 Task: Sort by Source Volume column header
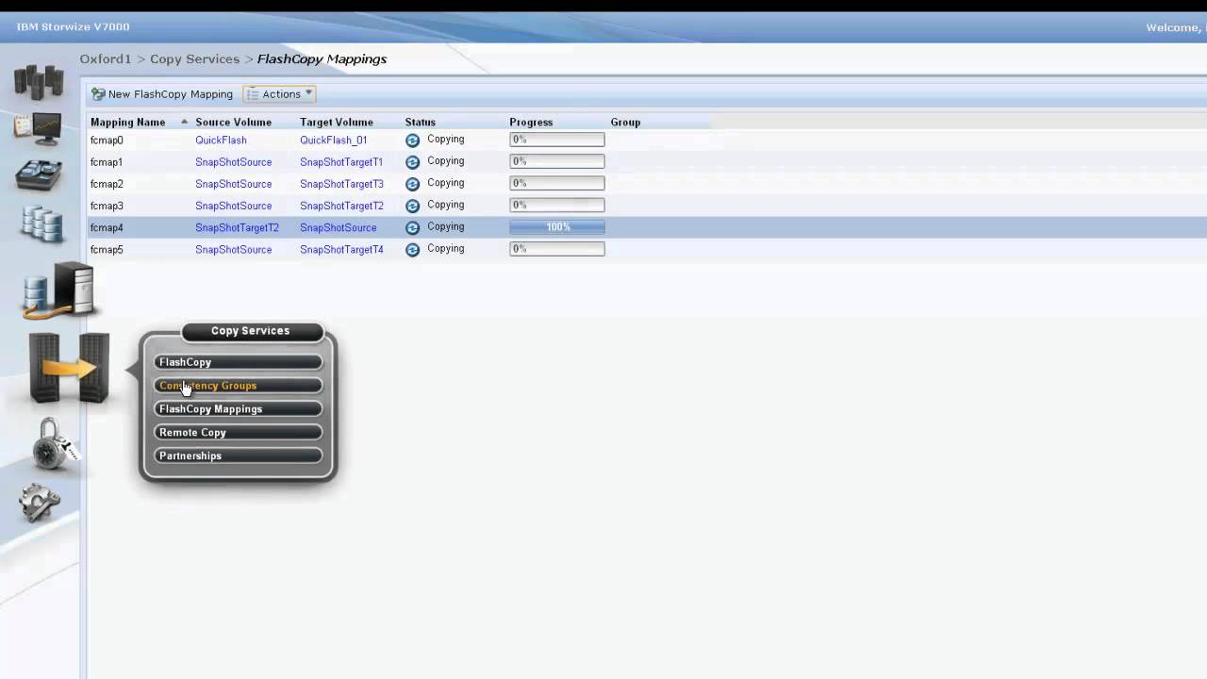pyautogui.click(x=233, y=122)
